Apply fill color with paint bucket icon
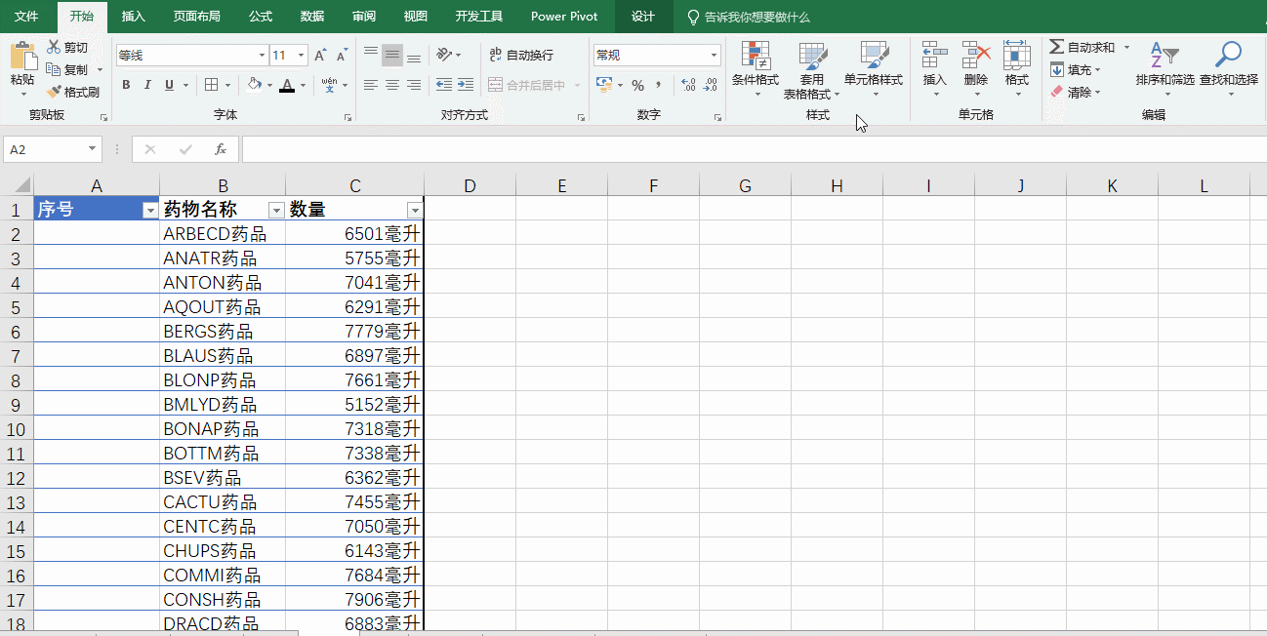This screenshot has height=636, width=1267. 255,85
